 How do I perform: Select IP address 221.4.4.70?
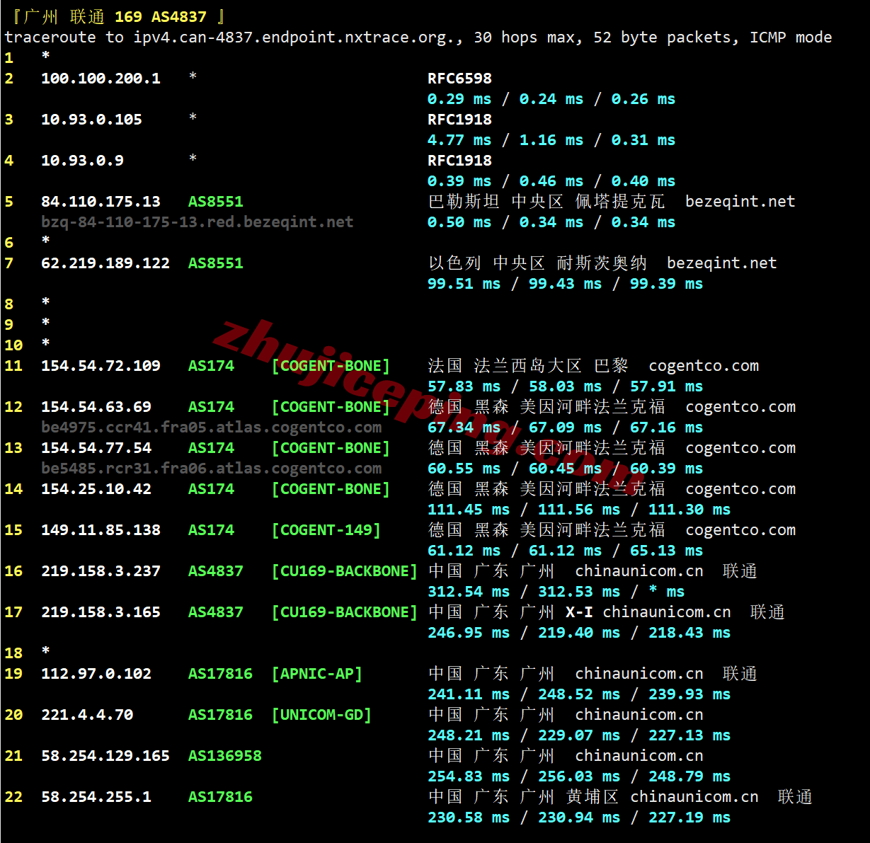(x=87, y=715)
